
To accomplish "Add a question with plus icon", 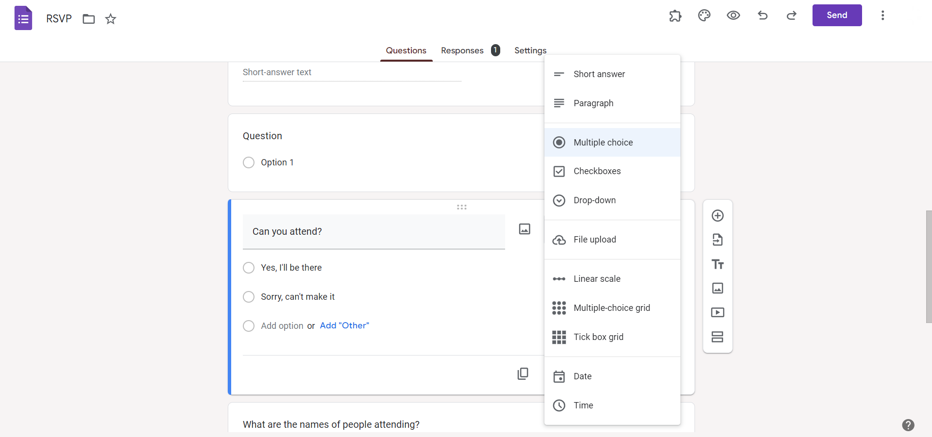I will [718, 216].
